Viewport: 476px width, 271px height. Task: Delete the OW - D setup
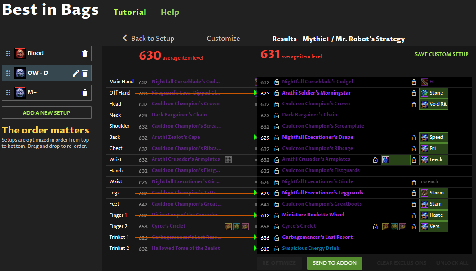click(85, 73)
